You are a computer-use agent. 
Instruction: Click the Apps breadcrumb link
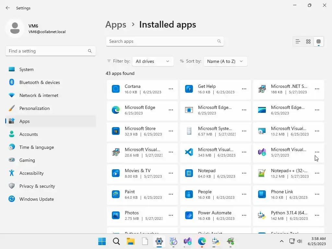[x=116, y=25]
